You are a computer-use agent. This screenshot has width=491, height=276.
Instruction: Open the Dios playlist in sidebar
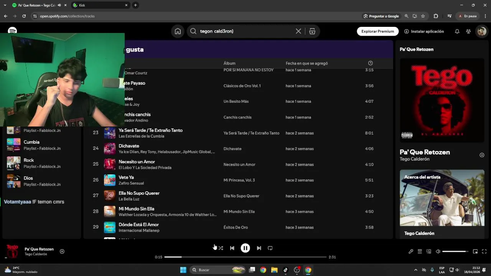pos(41,181)
